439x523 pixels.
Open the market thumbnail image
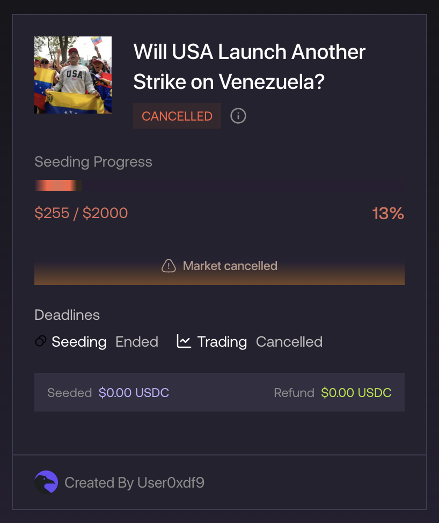(73, 74)
